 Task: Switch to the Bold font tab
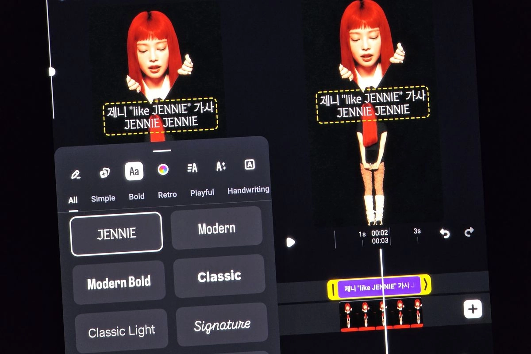coord(136,196)
